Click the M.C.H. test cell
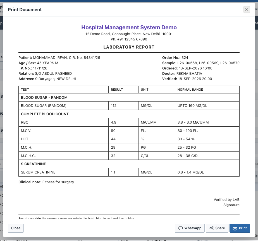Screen dimensions: 258x241 (x=63, y=148)
